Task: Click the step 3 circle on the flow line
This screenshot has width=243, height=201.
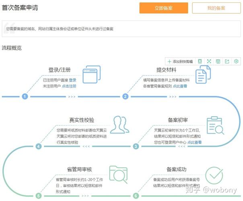Action: click(x=136, y=146)
